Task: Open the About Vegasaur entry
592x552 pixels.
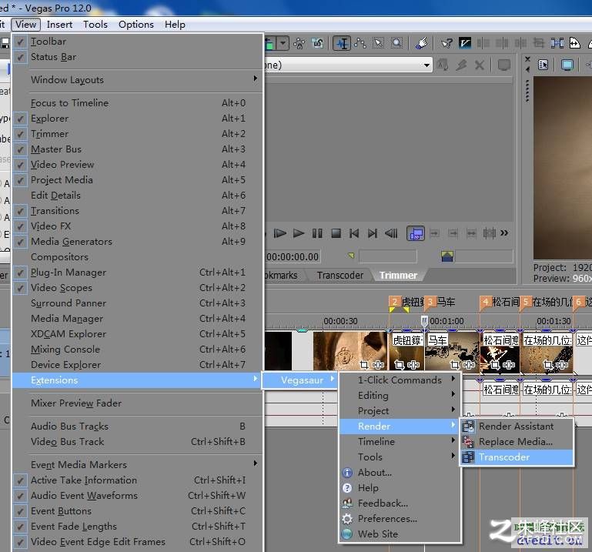Action: [400, 473]
